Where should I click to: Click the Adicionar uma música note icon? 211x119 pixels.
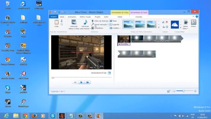pos(85,22)
